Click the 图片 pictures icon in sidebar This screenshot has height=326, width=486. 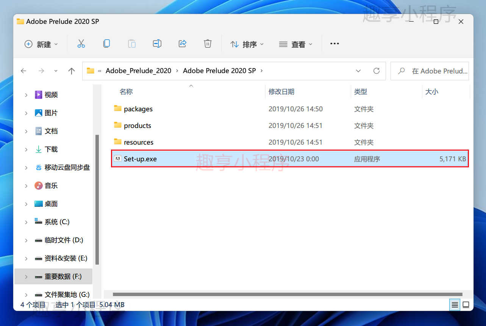pyautogui.click(x=38, y=113)
